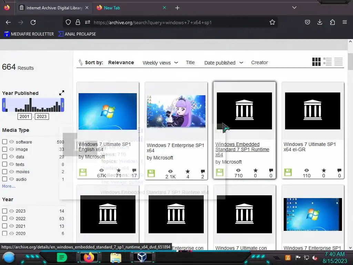353x265 pixels.
Task: Open the Date published sort dropdown
Action: coord(224,63)
